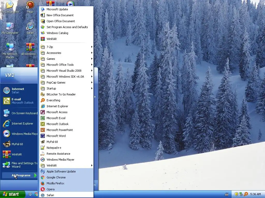Open WinRAR in start menu left pane
Viewport: 265px width, 198px height.
click(x=20, y=154)
